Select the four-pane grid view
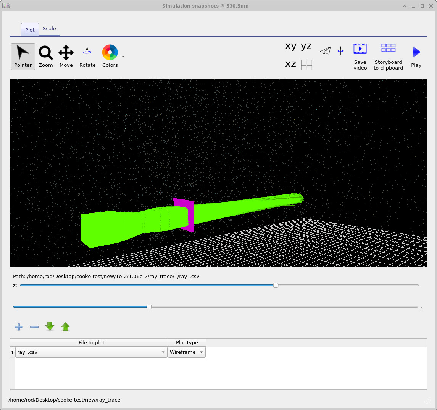The width and height of the screenshot is (437, 410). point(306,65)
